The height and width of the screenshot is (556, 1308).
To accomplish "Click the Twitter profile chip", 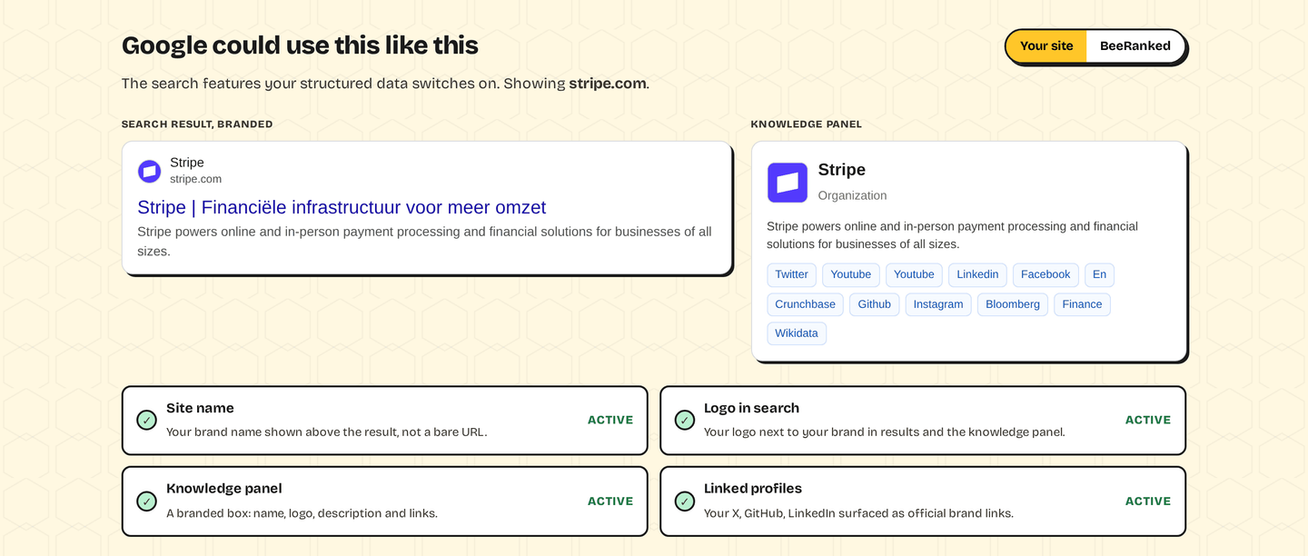I will click(x=791, y=274).
